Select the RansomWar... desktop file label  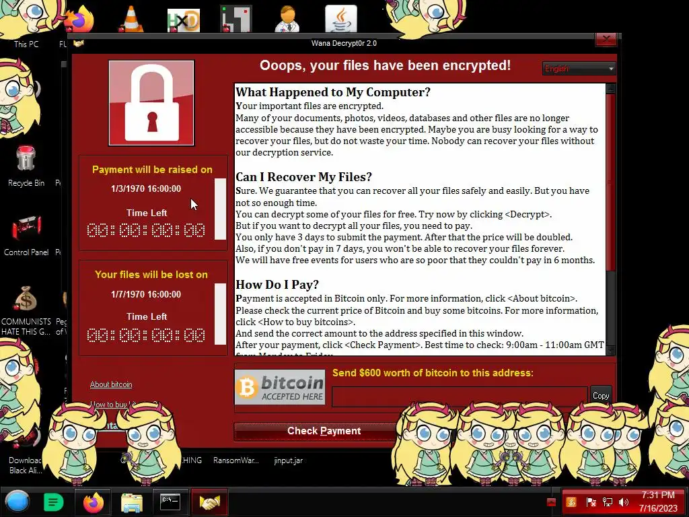point(236,460)
